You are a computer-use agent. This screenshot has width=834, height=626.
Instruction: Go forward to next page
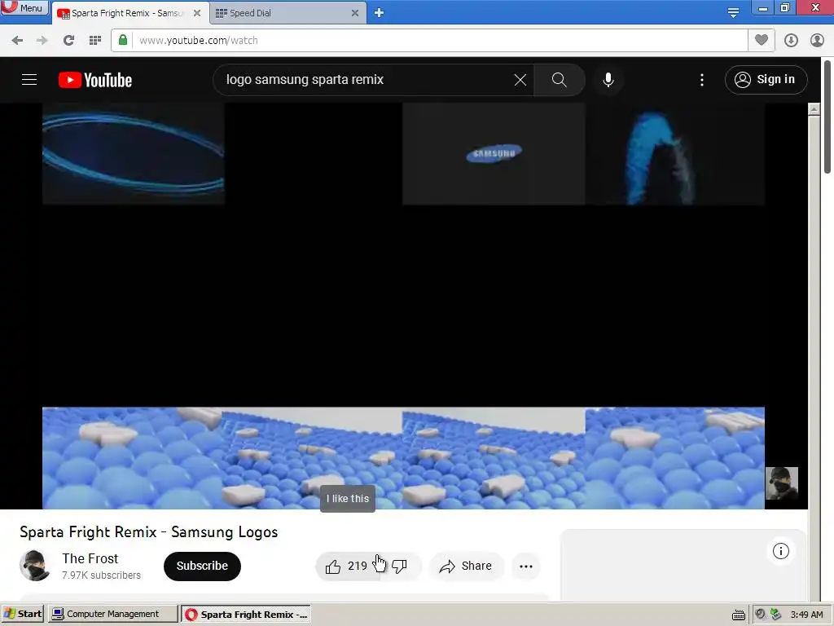[42, 41]
